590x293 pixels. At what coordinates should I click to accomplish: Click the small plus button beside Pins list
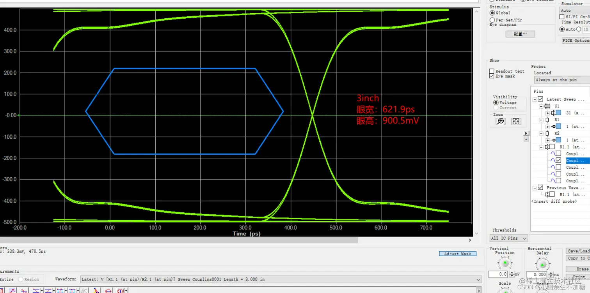pos(526,139)
